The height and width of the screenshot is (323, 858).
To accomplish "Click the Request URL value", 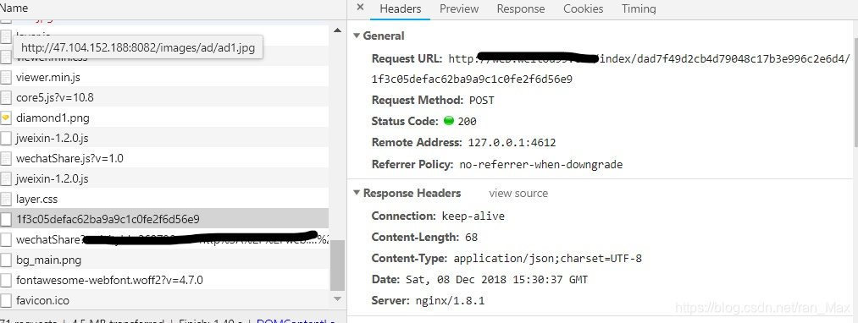I will click(610, 68).
